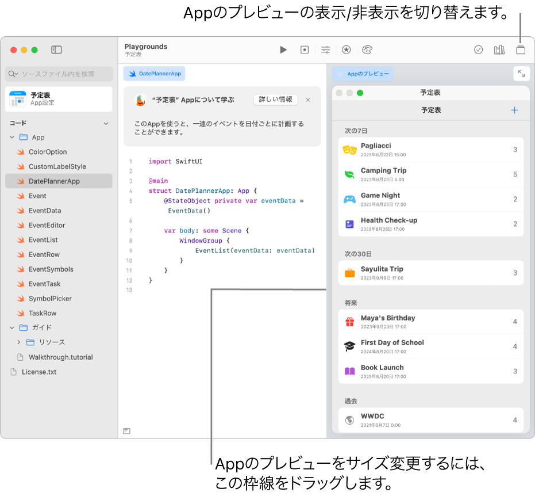This screenshot has height=496, width=535.
Task: Open the color palette icon
Action: 367,50
